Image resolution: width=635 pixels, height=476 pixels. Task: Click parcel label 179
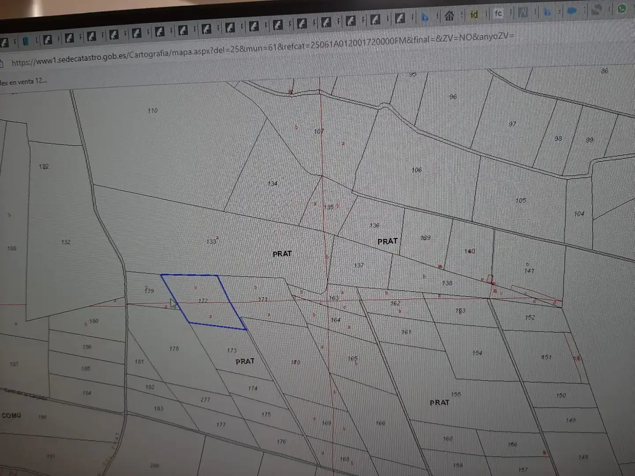(x=149, y=290)
